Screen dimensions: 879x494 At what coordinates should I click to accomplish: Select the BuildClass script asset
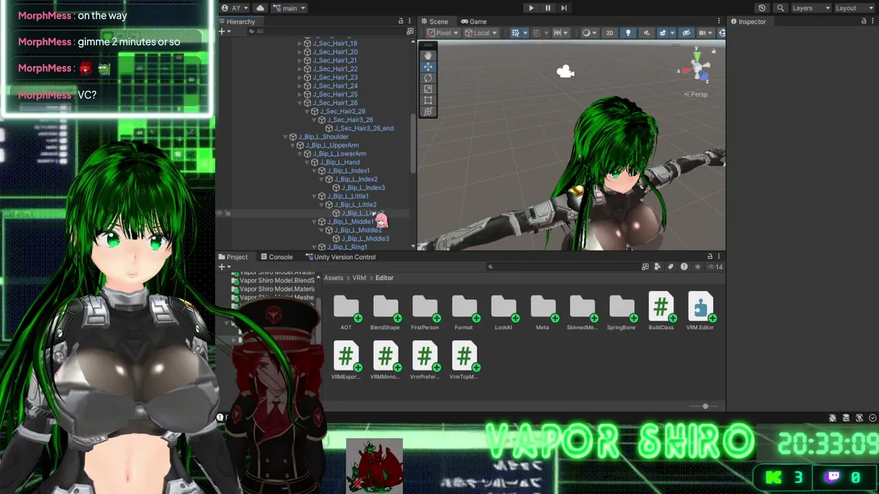[661, 312]
